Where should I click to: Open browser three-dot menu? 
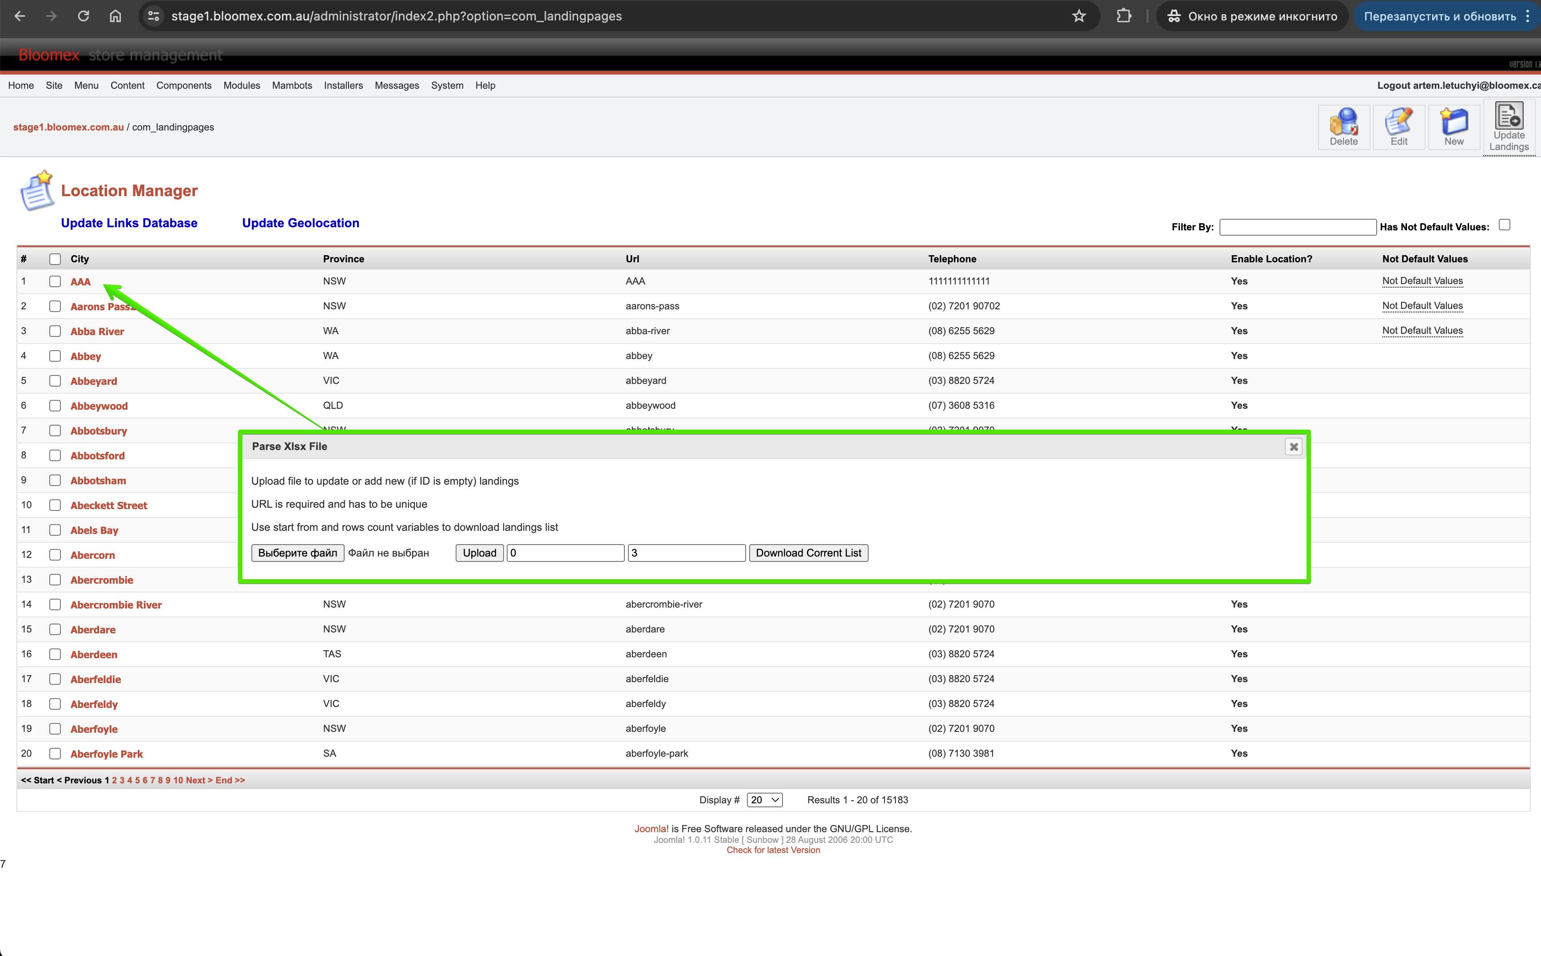pos(1528,16)
